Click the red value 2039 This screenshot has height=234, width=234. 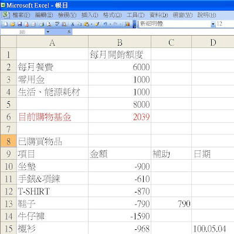(x=120, y=117)
